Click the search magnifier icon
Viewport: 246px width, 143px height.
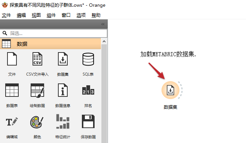5,33
